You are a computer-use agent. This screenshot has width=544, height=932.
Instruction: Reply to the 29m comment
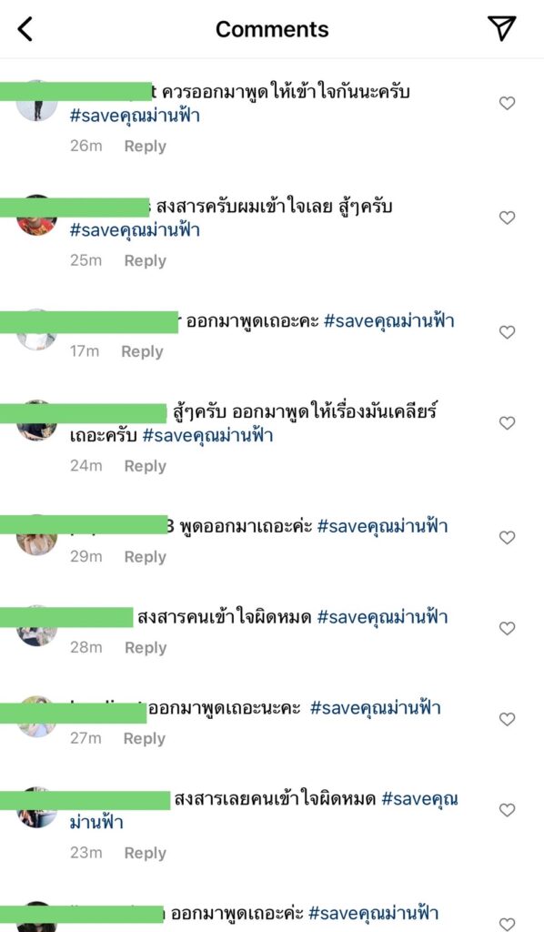(145, 557)
